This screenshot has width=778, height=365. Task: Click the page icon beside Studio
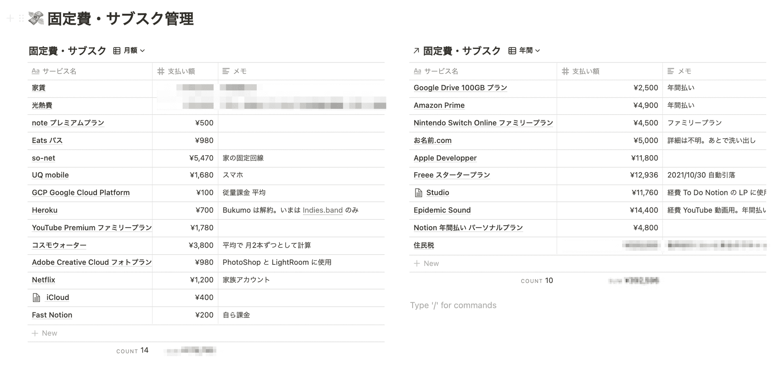(x=419, y=193)
